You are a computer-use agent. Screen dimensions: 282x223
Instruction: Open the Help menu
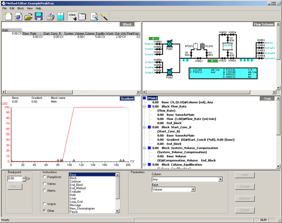(39, 8)
